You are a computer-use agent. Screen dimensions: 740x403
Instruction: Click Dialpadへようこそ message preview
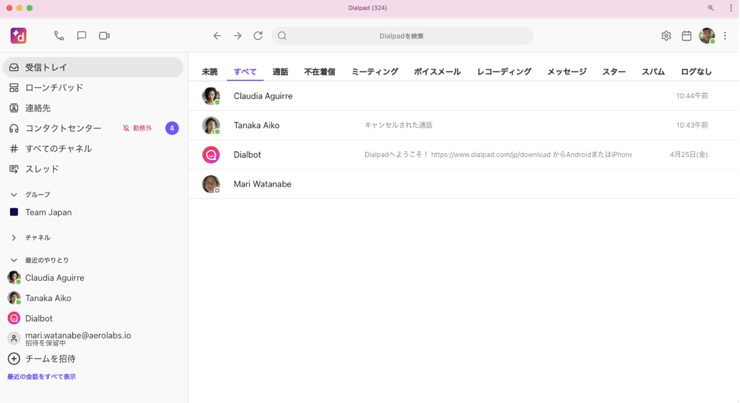pyautogui.click(x=498, y=154)
